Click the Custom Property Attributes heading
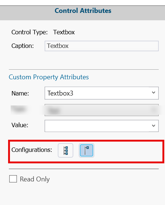 point(49,77)
